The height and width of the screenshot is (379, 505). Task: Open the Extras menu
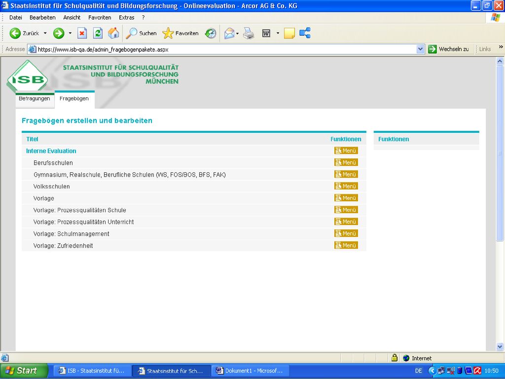point(127,17)
